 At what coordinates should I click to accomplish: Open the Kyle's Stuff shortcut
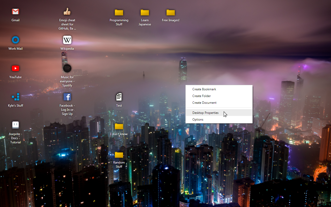point(15,97)
